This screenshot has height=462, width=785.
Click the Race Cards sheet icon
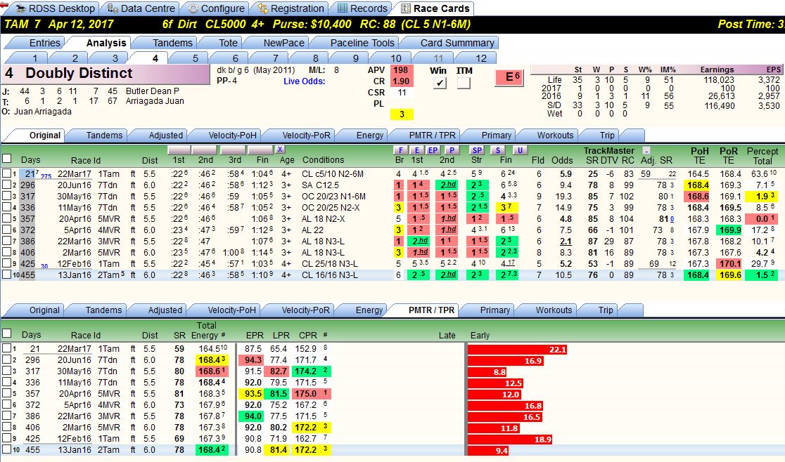click(x=406, y=8)
